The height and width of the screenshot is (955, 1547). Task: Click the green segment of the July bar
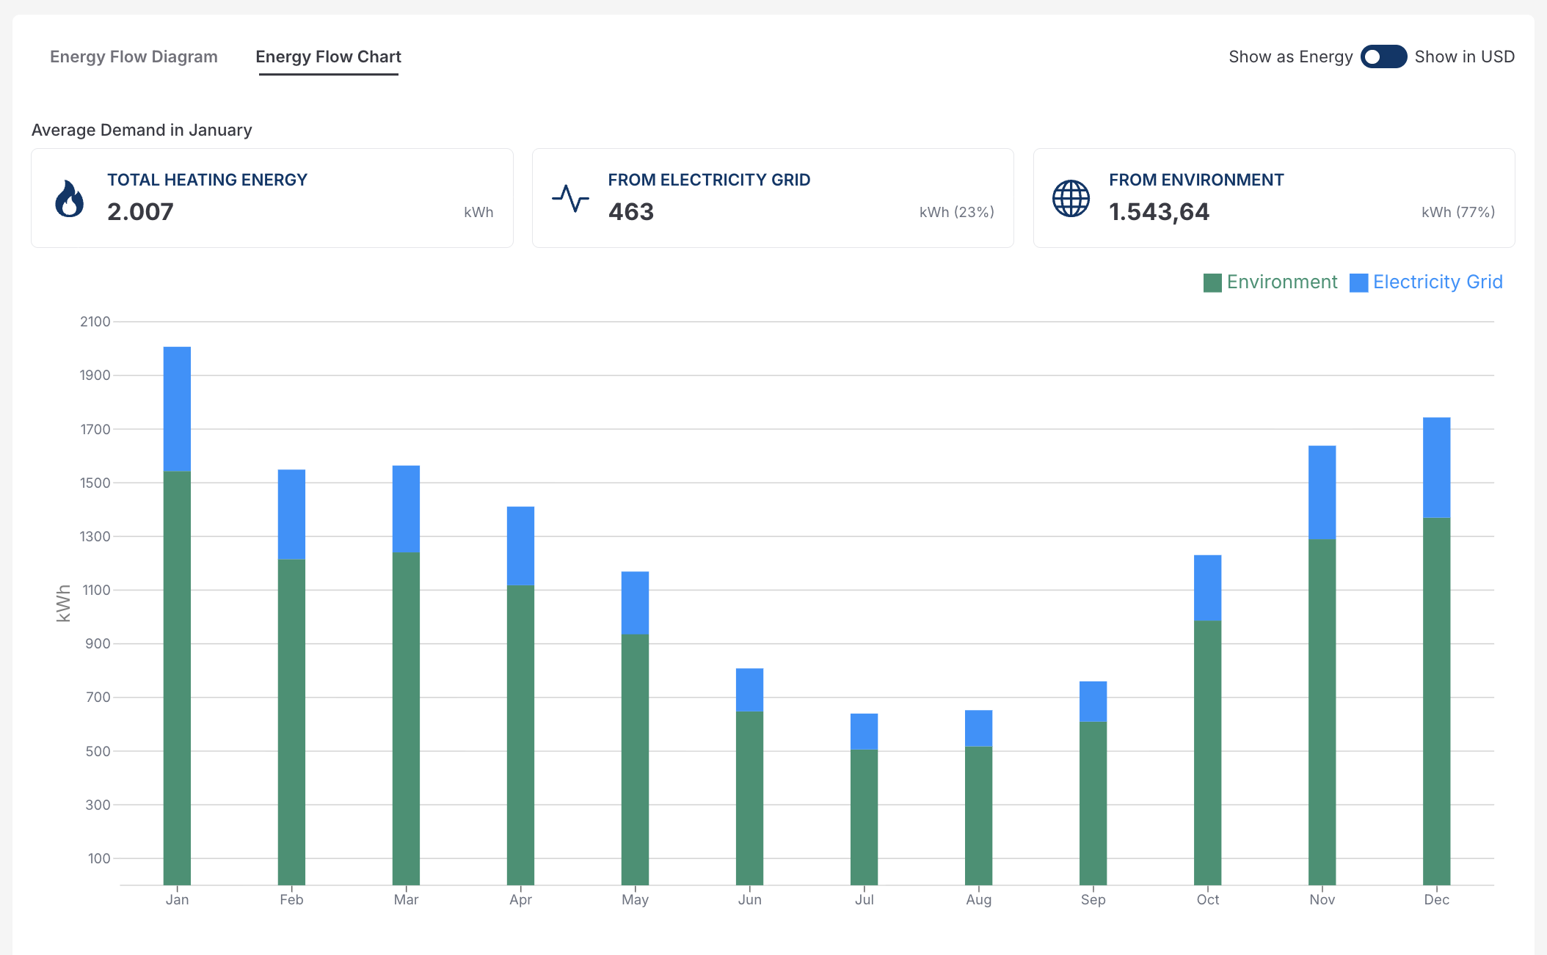(x=864, y=816)
